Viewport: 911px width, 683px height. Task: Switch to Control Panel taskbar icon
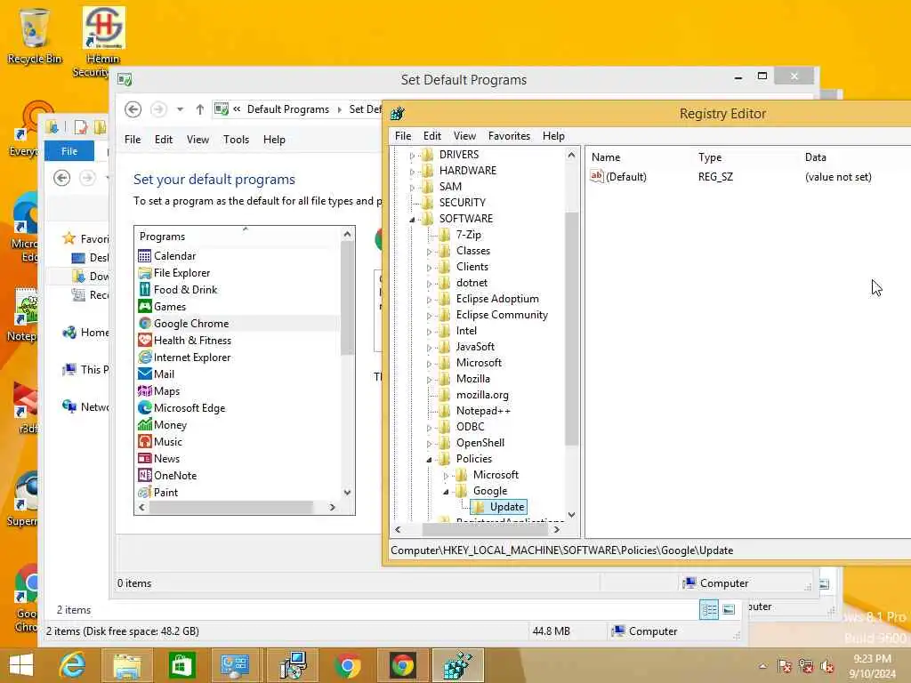pyautogui.click(x=236, y=665)
